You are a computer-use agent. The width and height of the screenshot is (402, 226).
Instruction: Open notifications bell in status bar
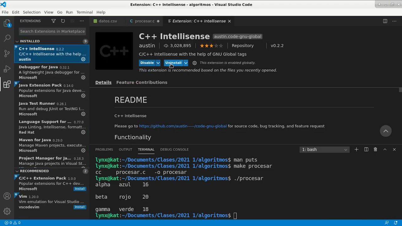pos(396,223)
